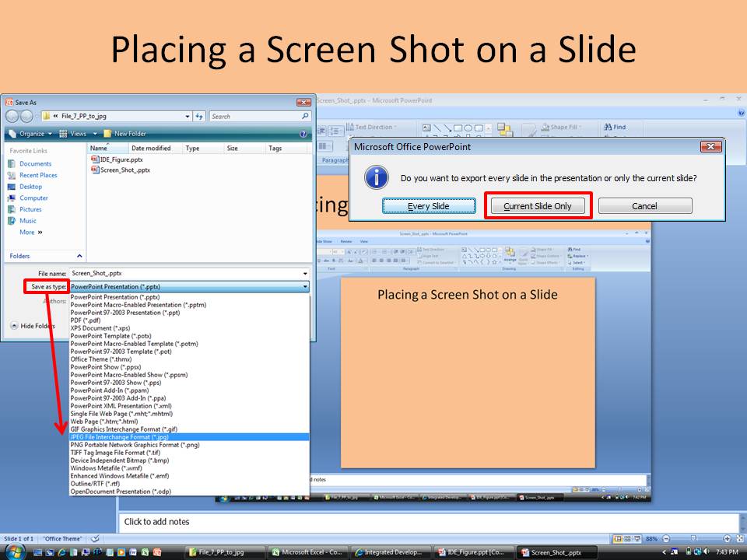Click the Back navigation arrow
The height and width of the screenshot is (560, 747).
pyautogui.click(x=12, y=116)
